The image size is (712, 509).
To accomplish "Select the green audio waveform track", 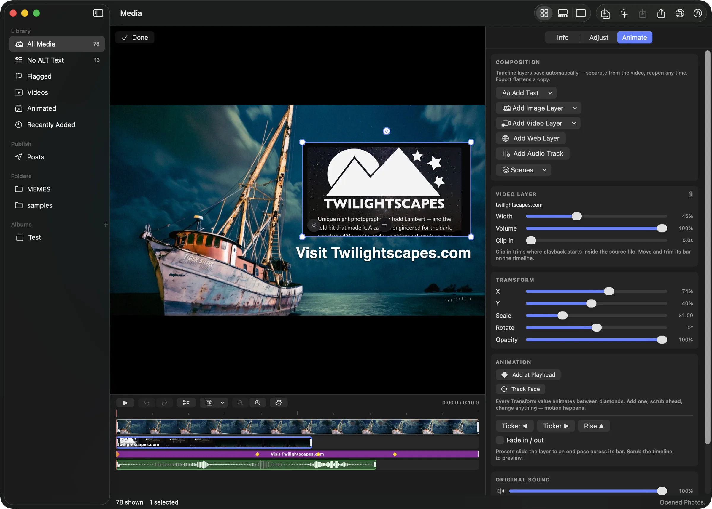I will [246, 465].
